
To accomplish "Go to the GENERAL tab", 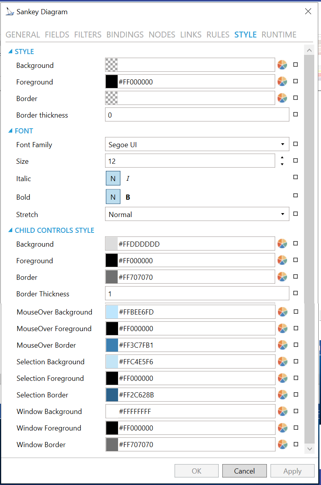I will (23, 35).
